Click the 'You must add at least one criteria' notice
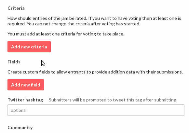Viewport: 189px width, 133px height. (66, 34)
